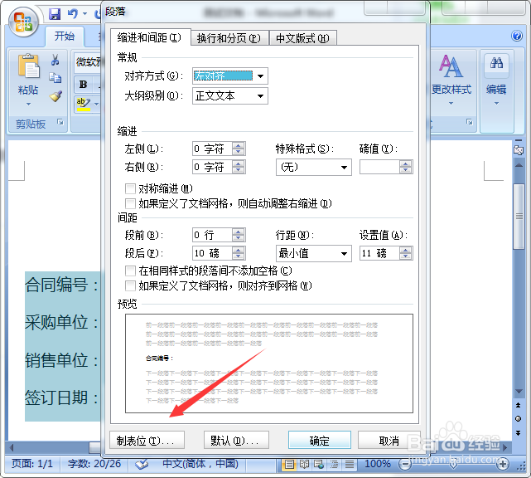Click the Default button in dialog
This screenshot has width=531, height=478.
(x=236, y=441)
